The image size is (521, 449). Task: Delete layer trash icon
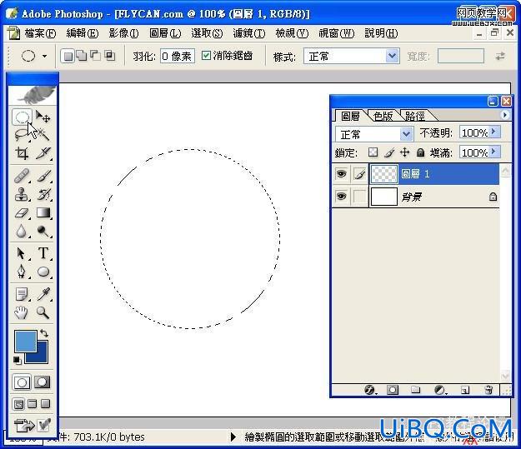click(x=488, y=390)
